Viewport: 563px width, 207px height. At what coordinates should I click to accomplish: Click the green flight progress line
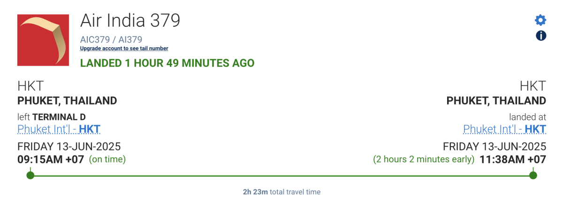[x=281, y=176]
